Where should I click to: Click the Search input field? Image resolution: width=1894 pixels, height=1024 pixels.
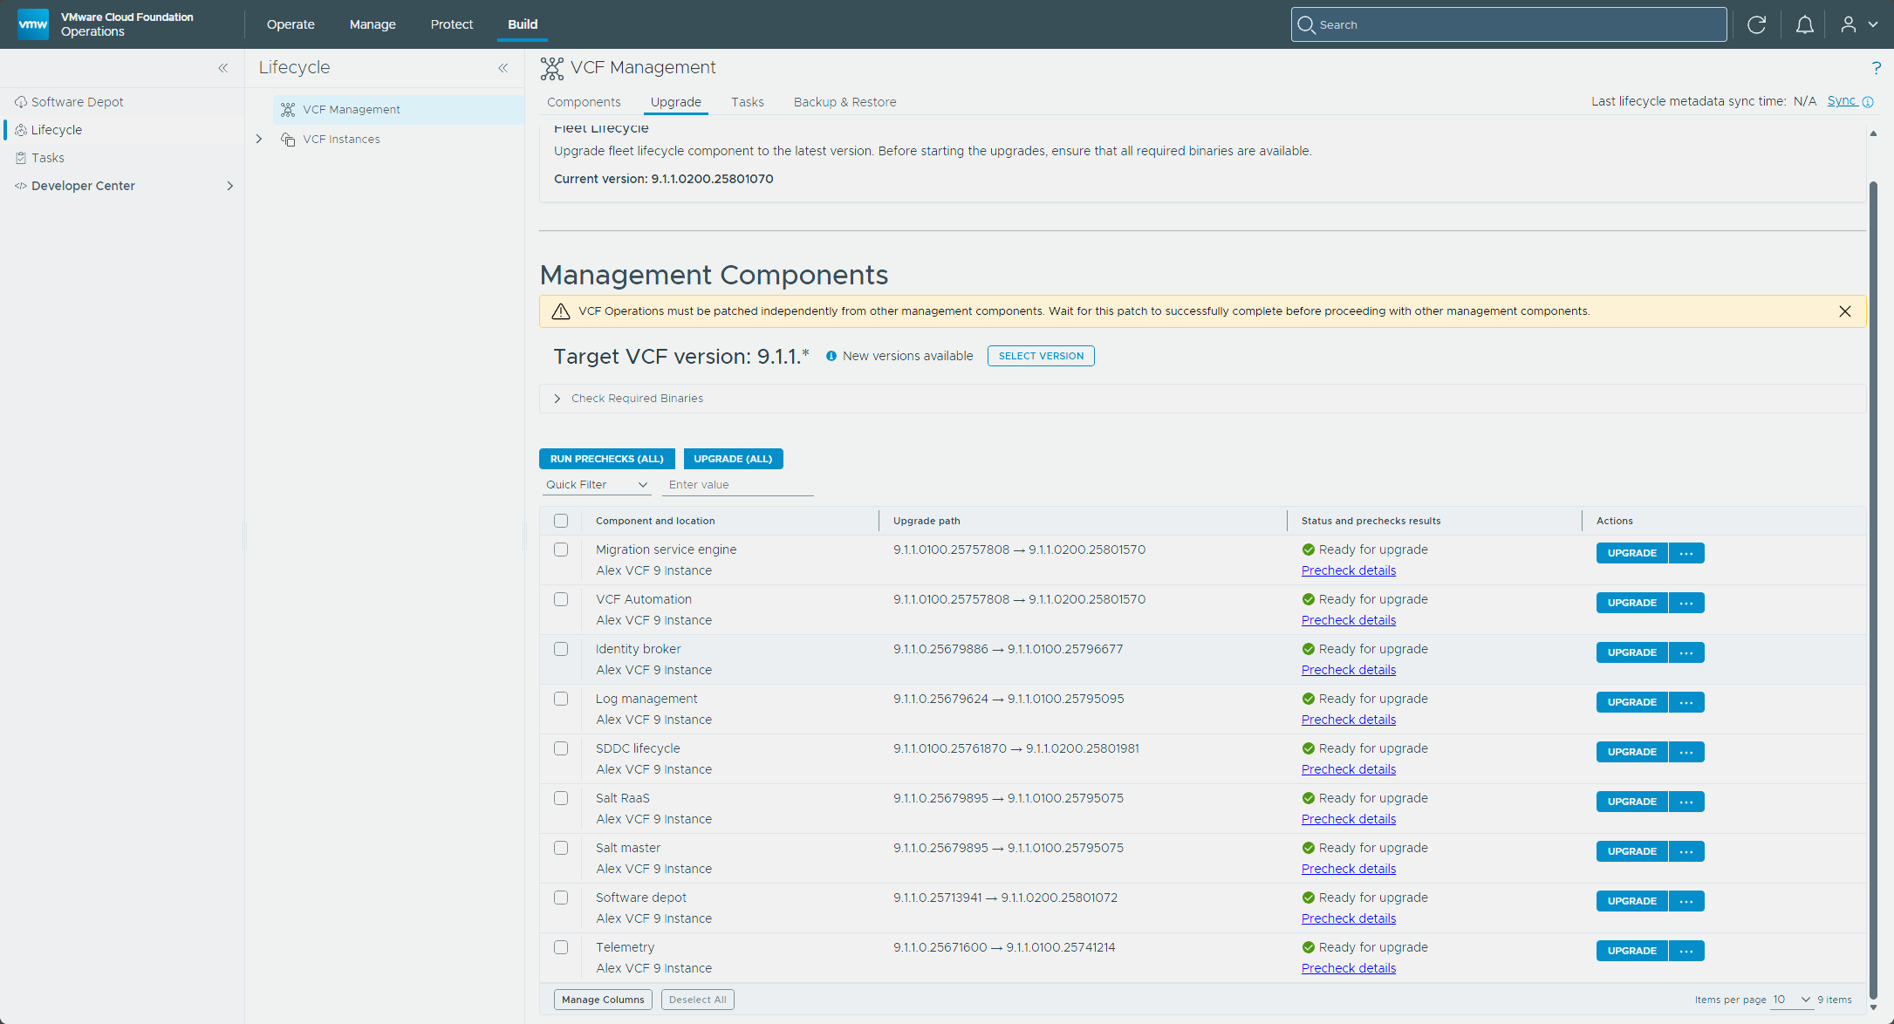tap(1509, 24)
